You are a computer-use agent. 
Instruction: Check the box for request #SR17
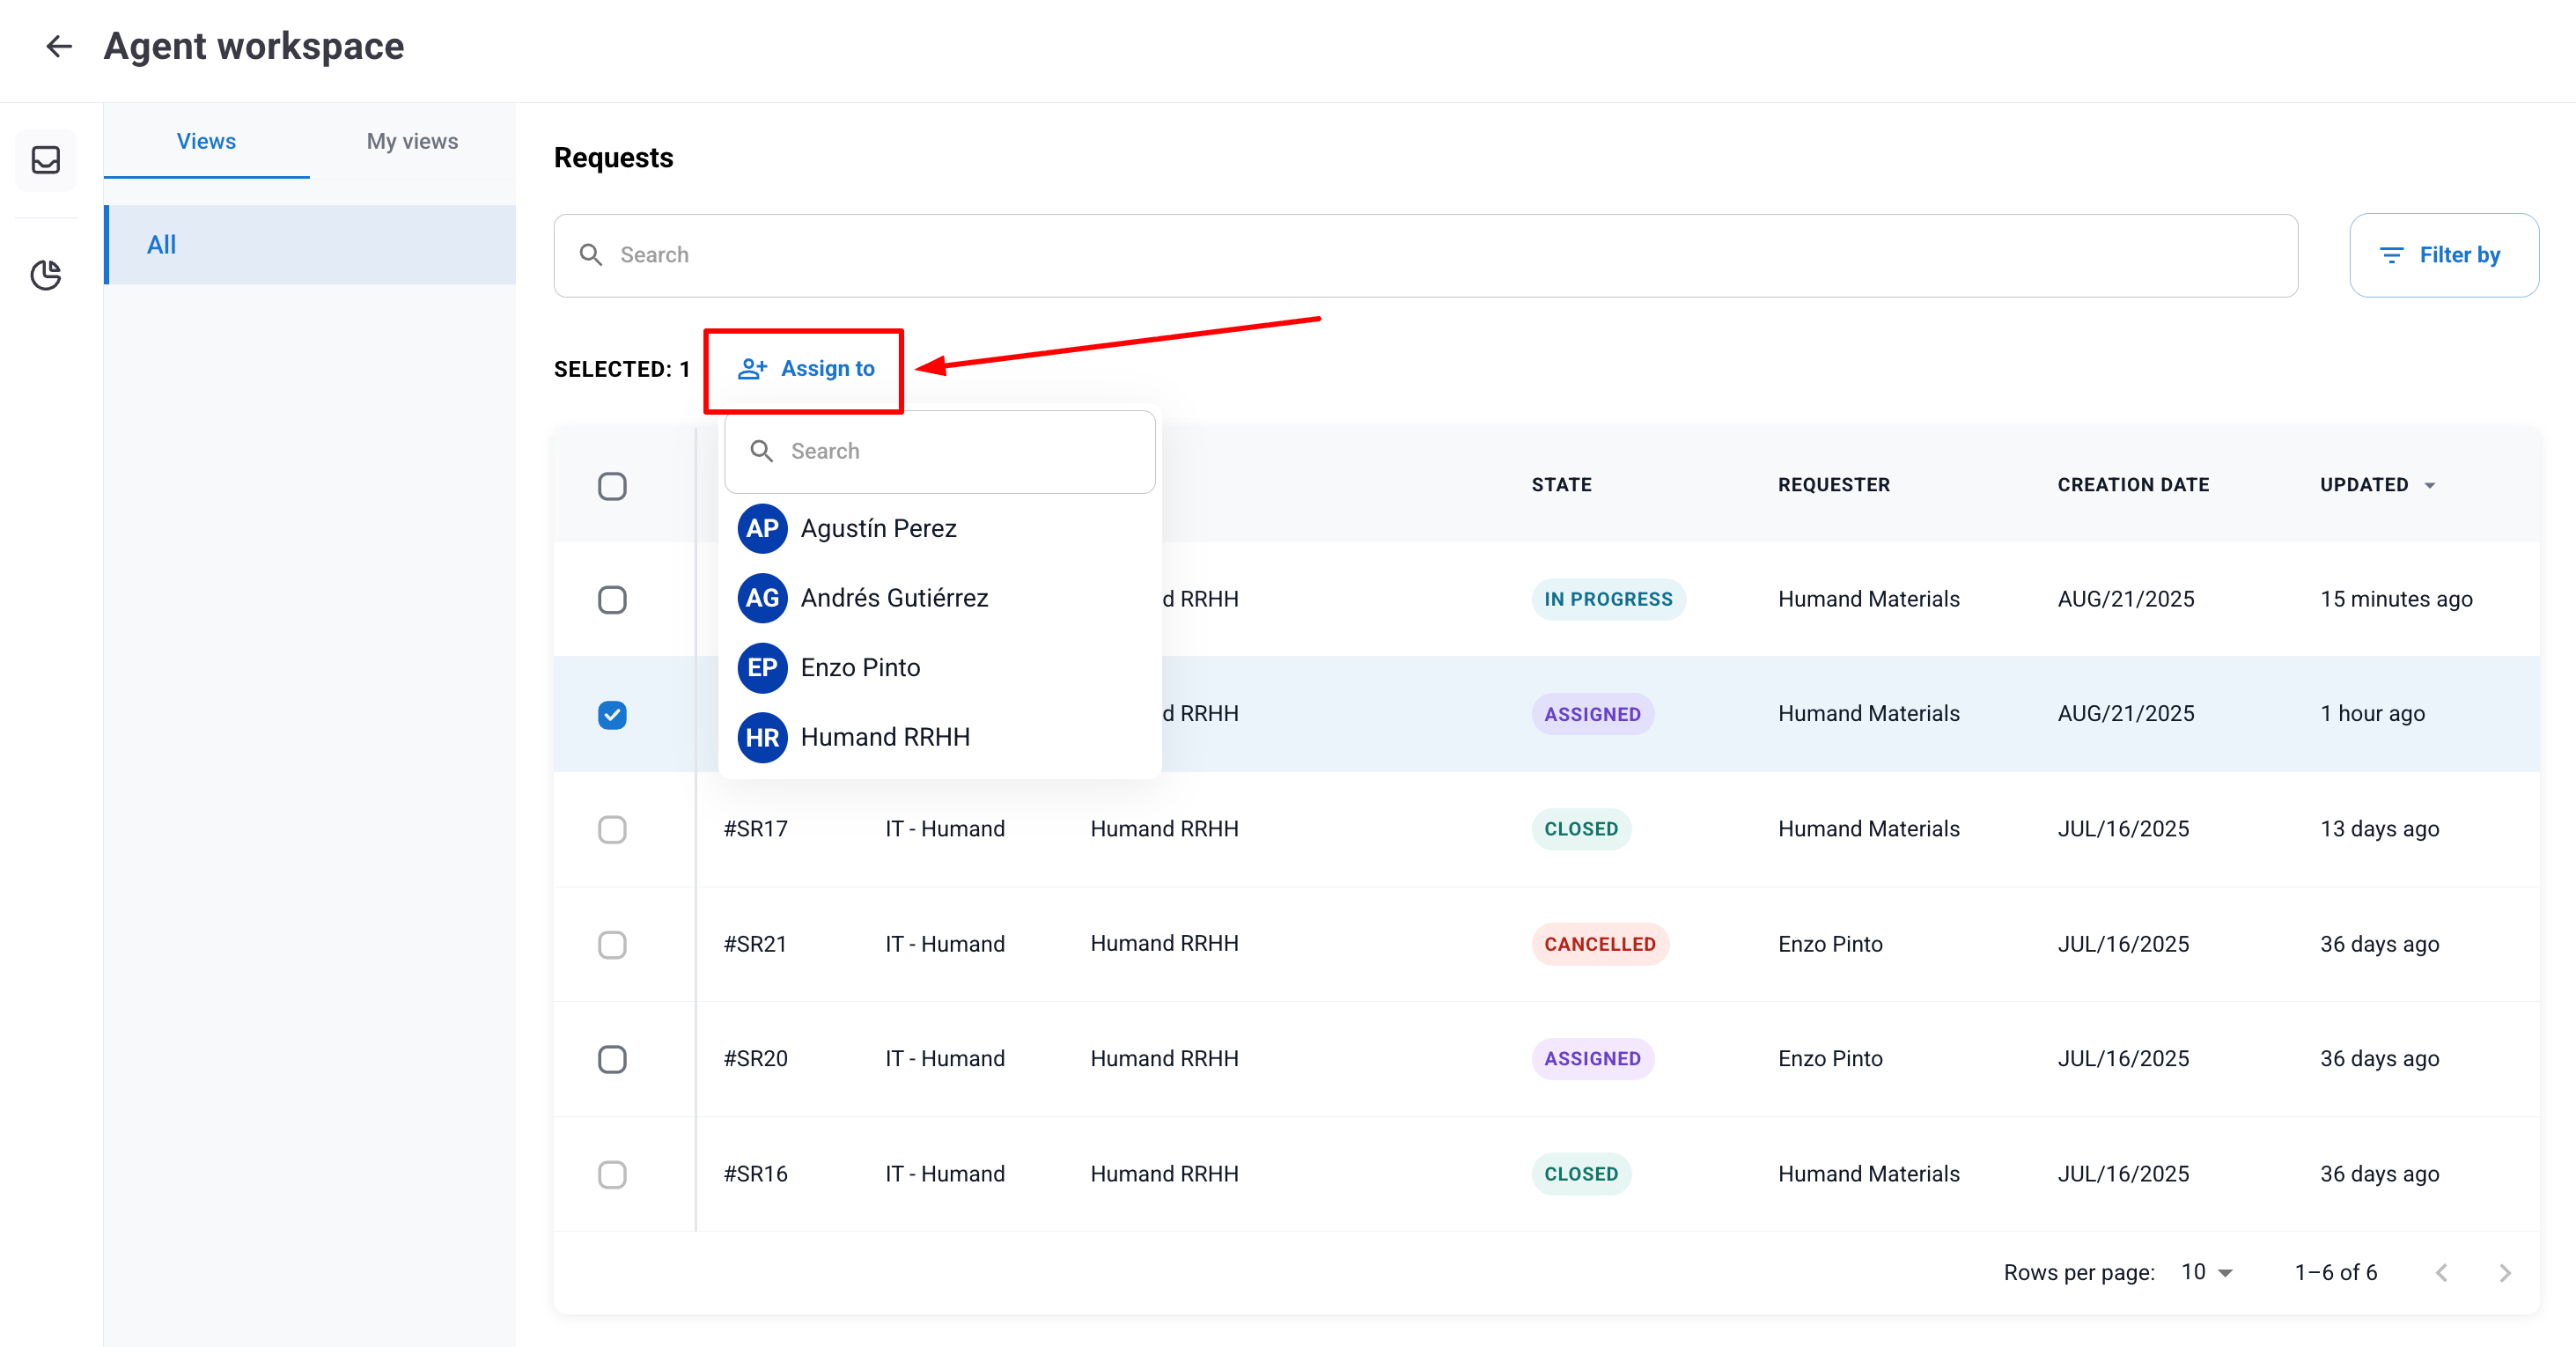click(612, 829)
